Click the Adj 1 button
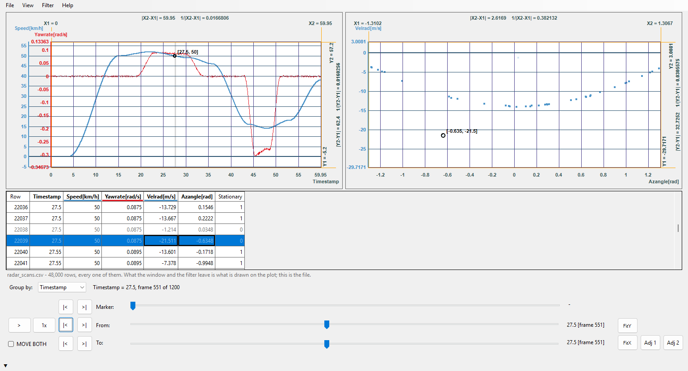This screenshot has height=371, width=688. [x=650, y=343]
